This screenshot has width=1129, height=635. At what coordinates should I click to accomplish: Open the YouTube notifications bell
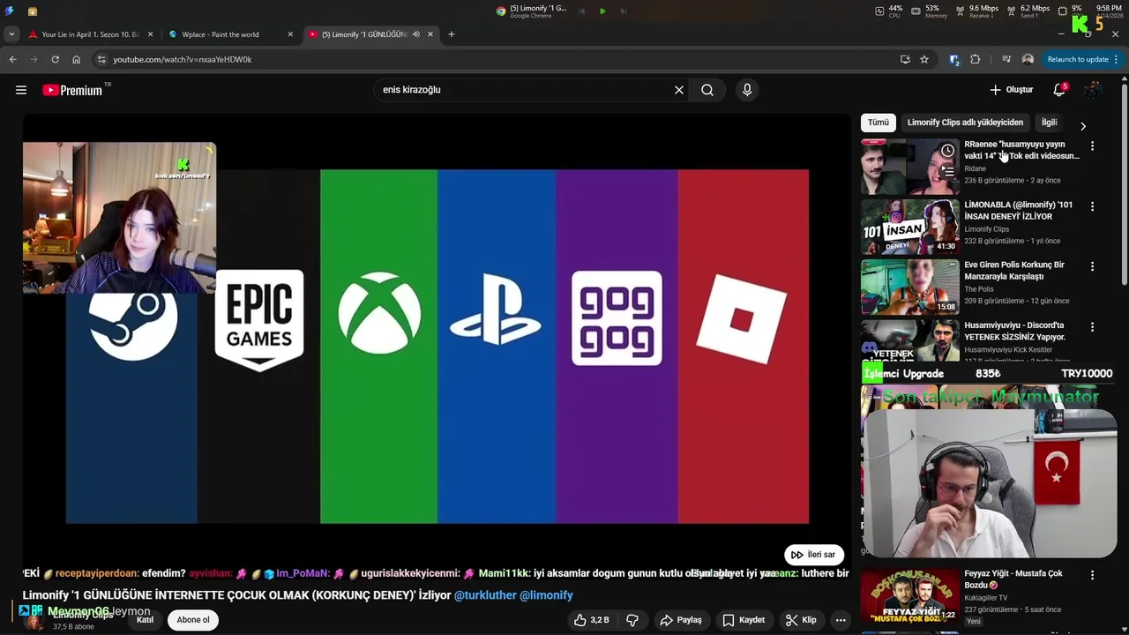pyautogui.click(x=1059, y=90)
